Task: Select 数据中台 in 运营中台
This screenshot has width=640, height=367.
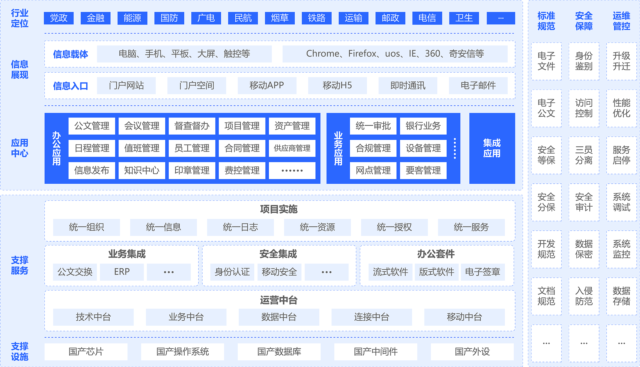Action: [x=279, y=317]
